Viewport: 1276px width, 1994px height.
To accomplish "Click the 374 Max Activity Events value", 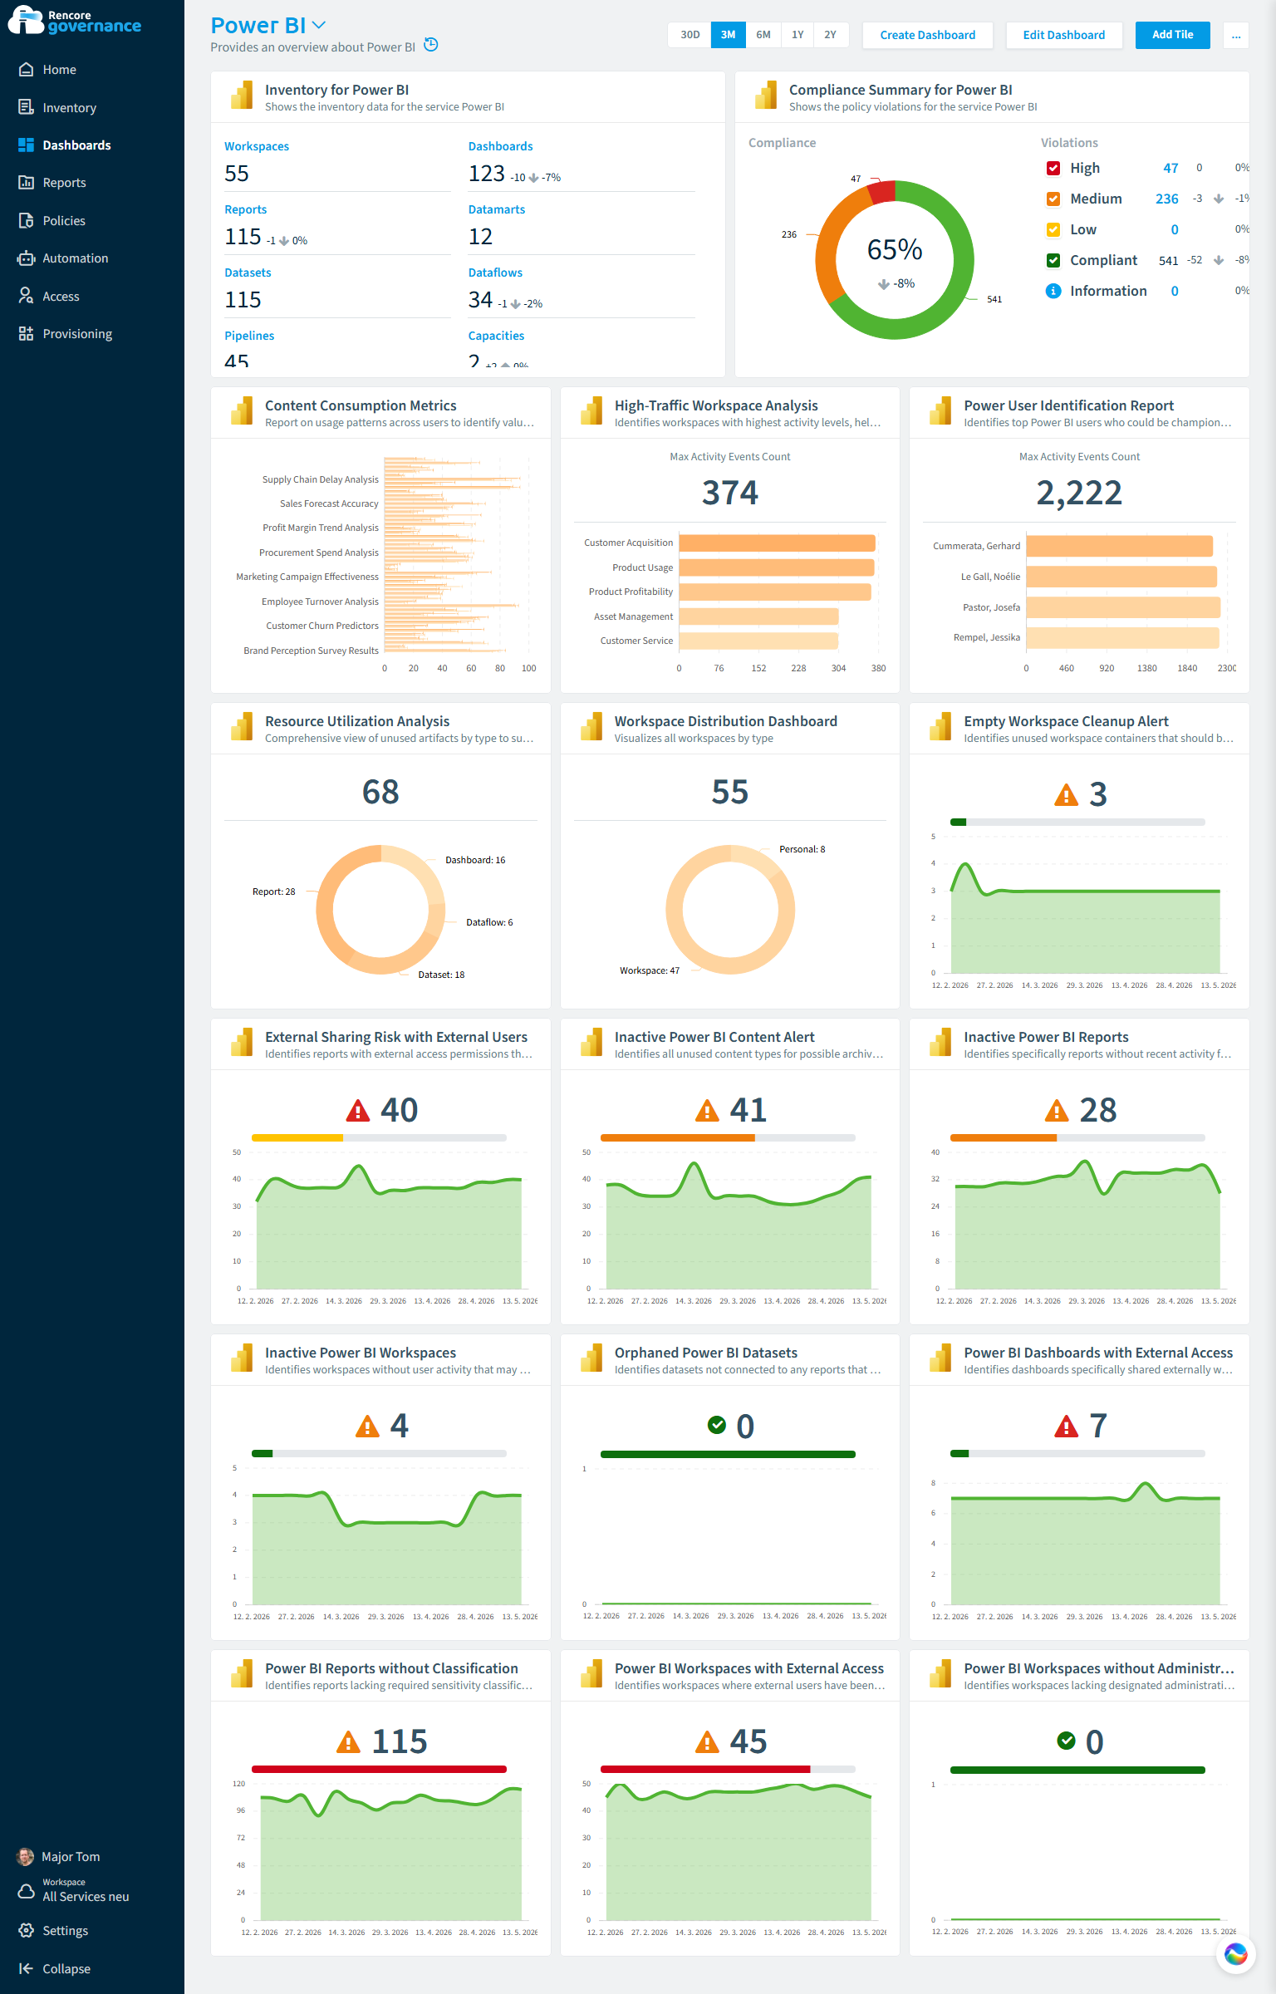I will click(x=729, y=493).
